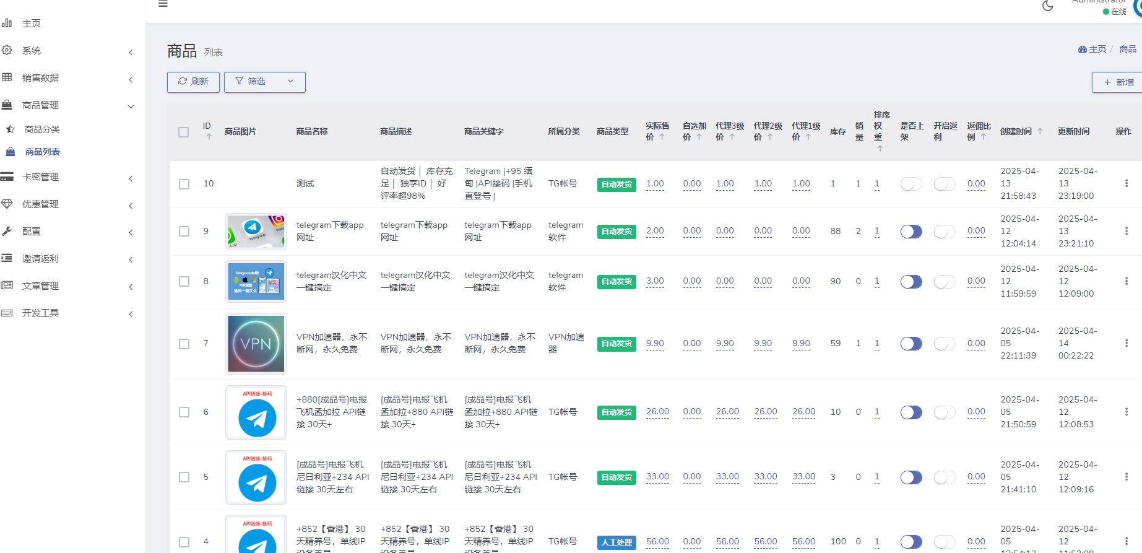Sort by actual price arrow icon

[662, 137]
